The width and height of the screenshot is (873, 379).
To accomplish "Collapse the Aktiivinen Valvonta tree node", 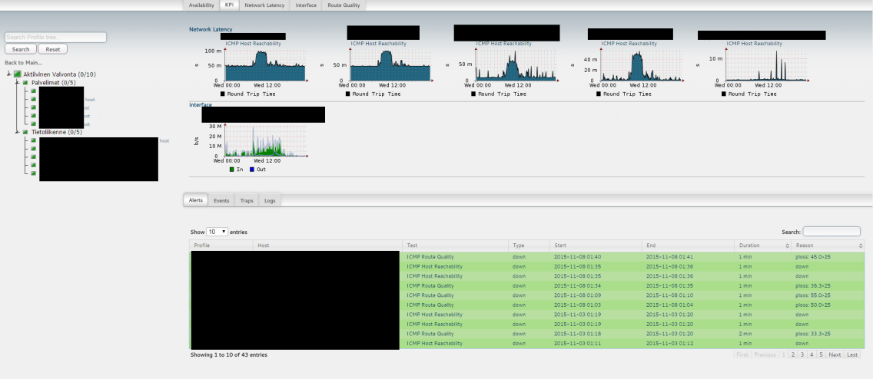I will (x=9, y=74).
